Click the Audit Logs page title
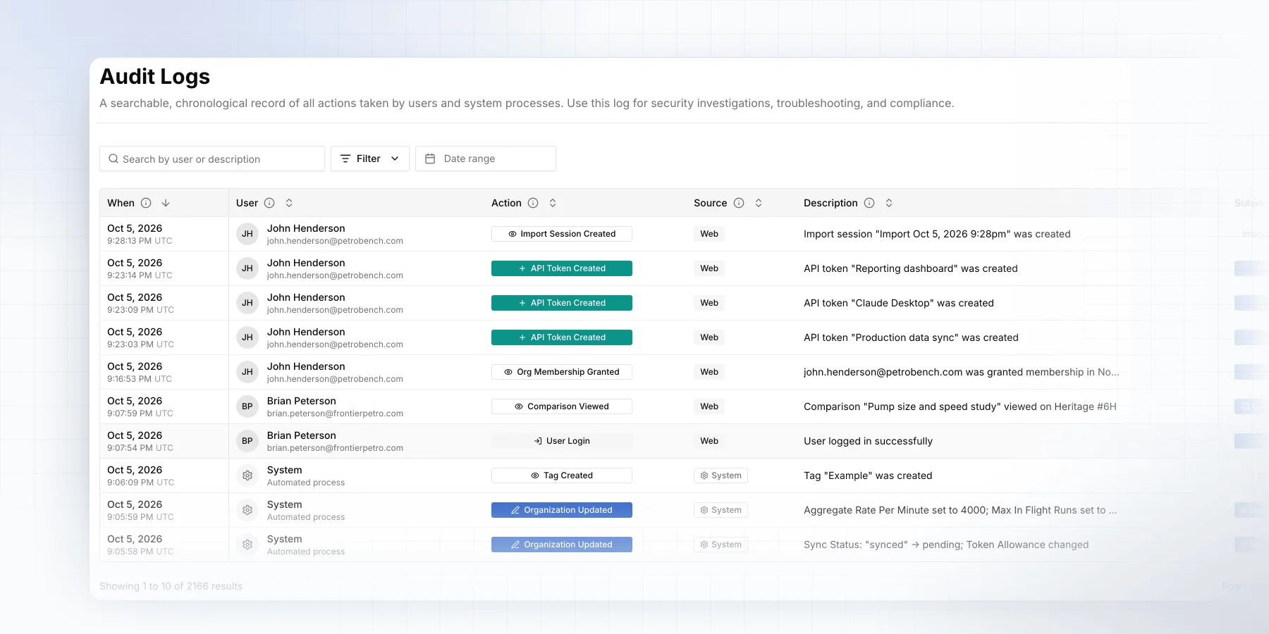The width and height of the screenshot is (1269, 634). (155, 76)
